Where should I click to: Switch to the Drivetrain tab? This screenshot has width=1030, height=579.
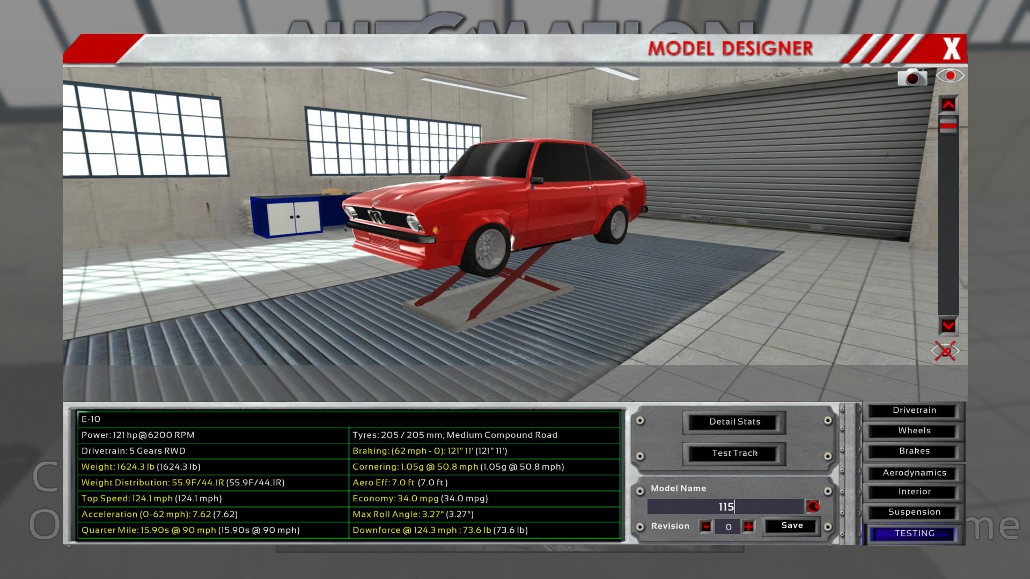(x=914, y=411)
